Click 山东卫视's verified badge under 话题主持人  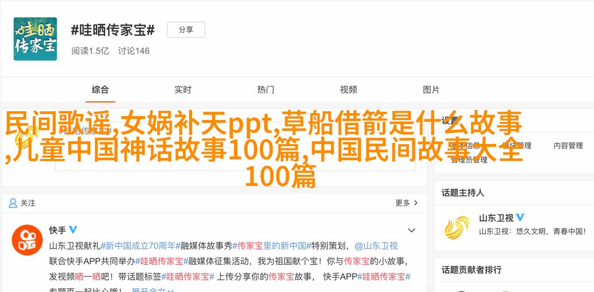(520, 217)
